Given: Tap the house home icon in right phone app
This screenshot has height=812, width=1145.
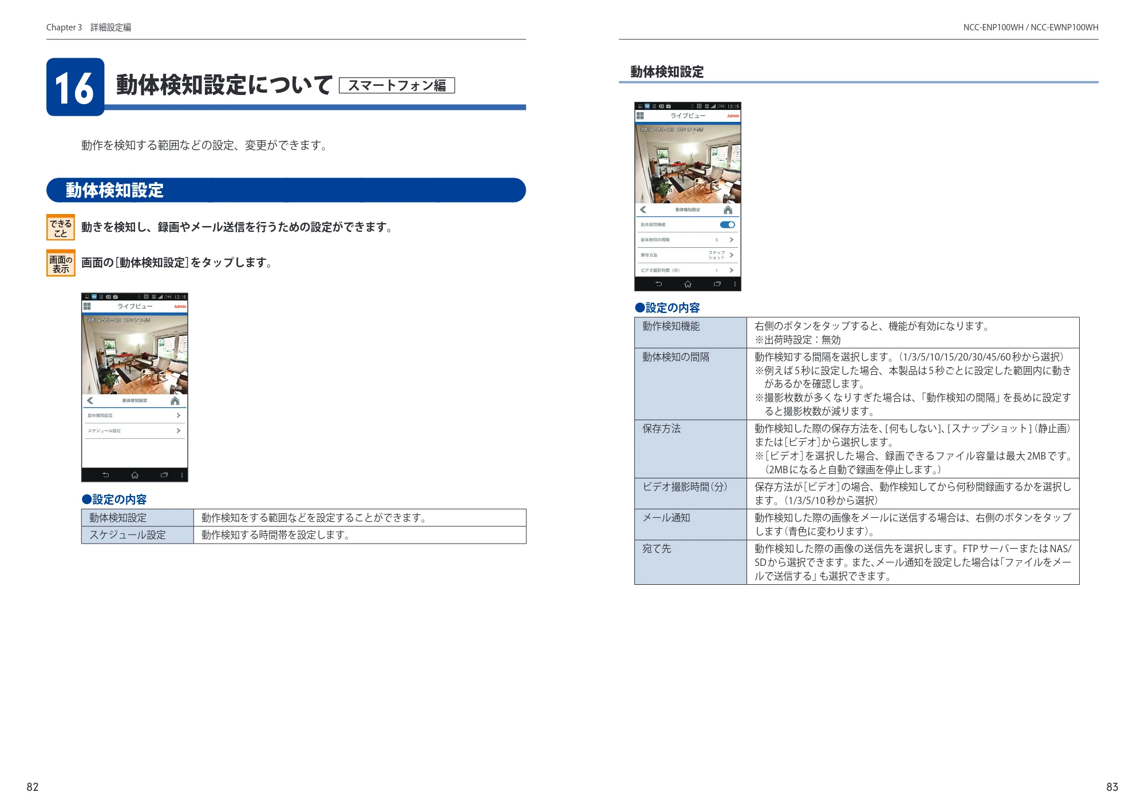Looking at the screenshot, I should tap(728, 210).
